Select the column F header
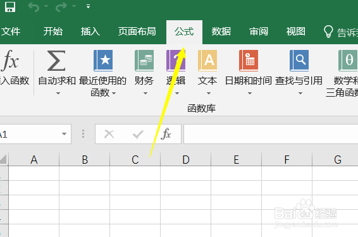The image size is (358, 237). [x=287, y=159]
